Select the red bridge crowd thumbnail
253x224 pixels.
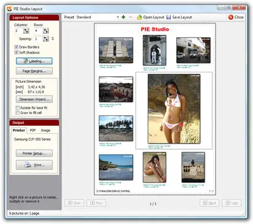click(116, 89)
